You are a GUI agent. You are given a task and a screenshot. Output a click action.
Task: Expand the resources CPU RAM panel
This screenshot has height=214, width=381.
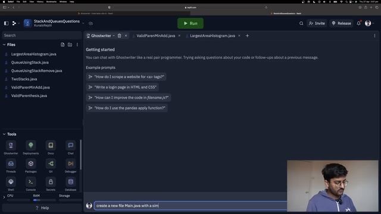(x=4, y=197)
